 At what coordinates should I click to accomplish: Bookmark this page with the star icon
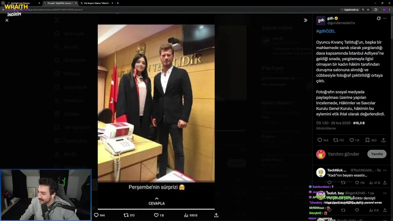pyautogui.click(x=368, y=10)
